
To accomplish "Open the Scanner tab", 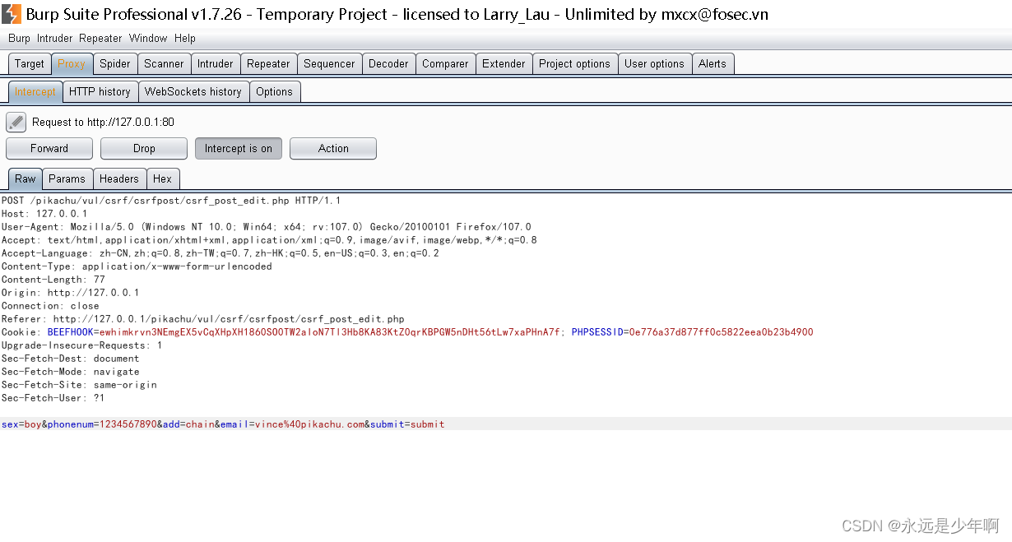I will (164, 64).
